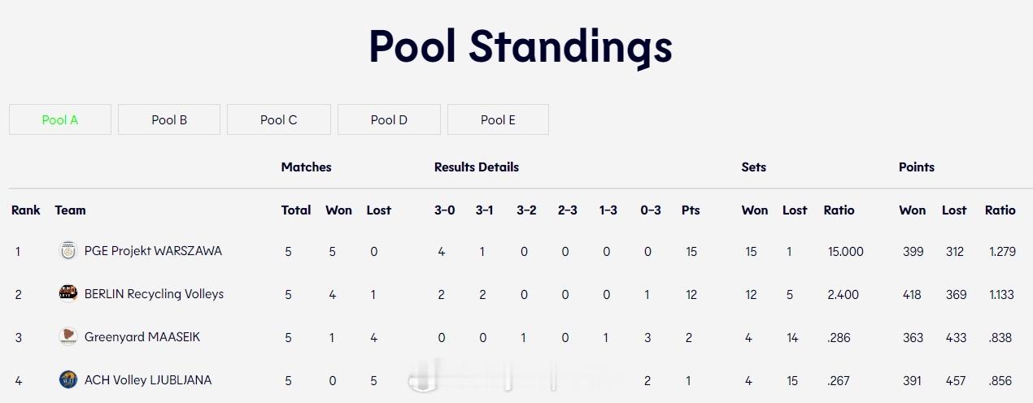Click the Team column header

click(70, 210)
